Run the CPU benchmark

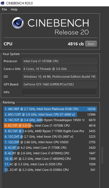point(91,44)
